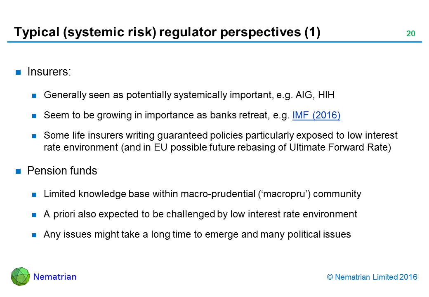Click bullet marker before 'Any issues might take'

(35, 235)
